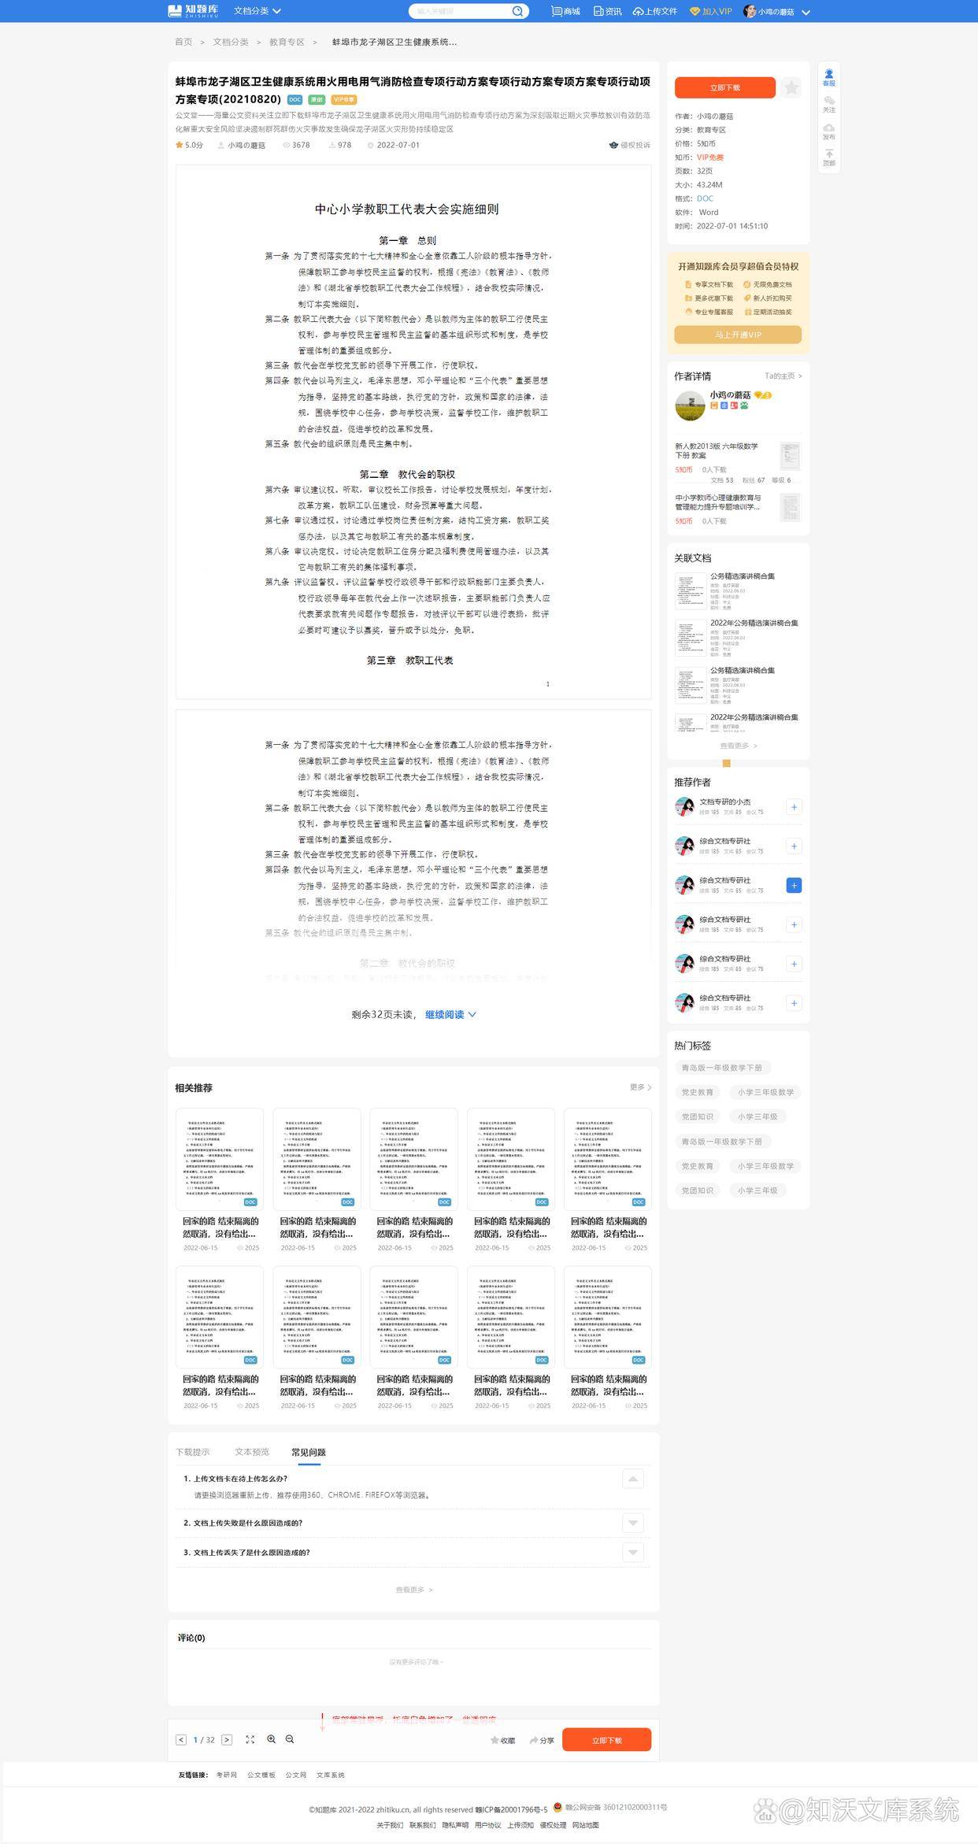Viewport: 978px width, 1844px height.
Task: Click 发布 publish icon in side toolbar
Action: 828,131
